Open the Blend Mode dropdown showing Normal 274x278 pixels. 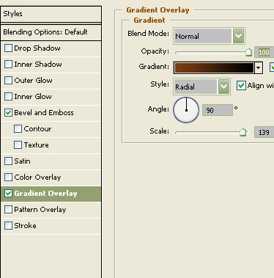click(209, 36)
